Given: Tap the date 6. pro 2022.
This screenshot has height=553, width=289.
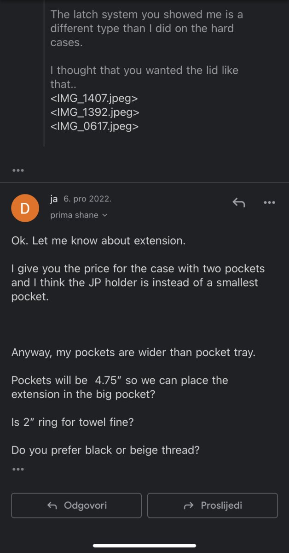Looking at the screenshot, I should pos(87,199).
